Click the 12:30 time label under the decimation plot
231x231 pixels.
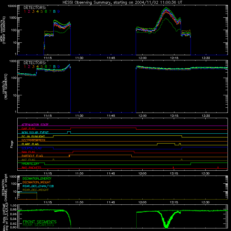[x=206, y=202]
